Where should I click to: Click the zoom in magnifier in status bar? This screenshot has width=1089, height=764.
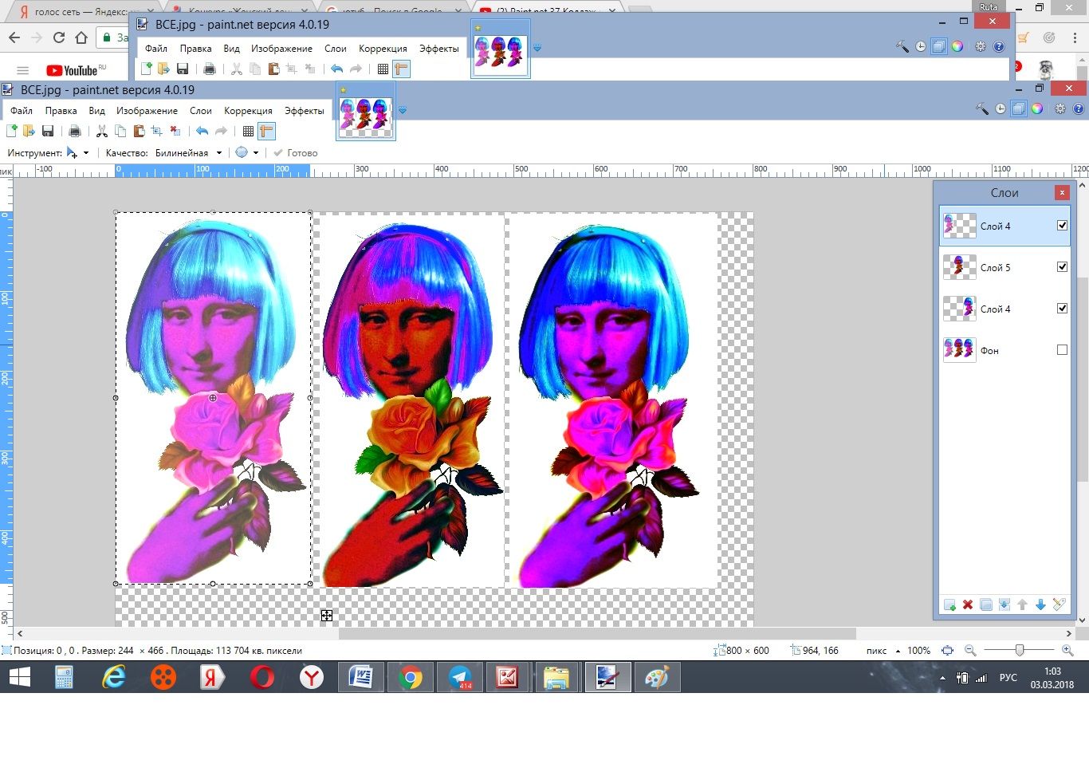(x=1067, y=651)
